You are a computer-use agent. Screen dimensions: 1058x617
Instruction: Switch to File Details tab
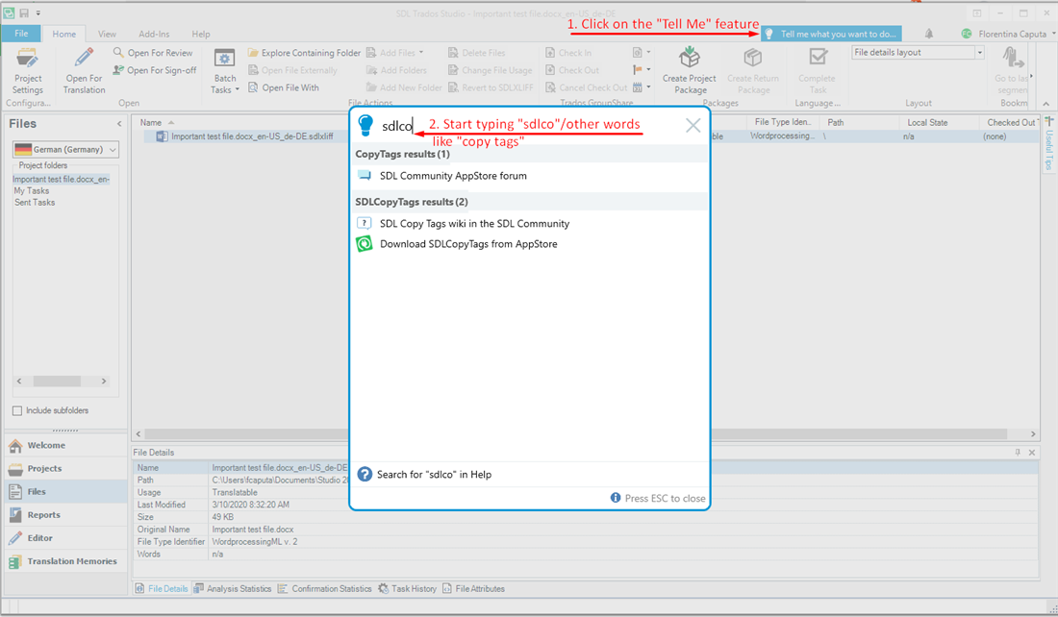tap(162, 589)
